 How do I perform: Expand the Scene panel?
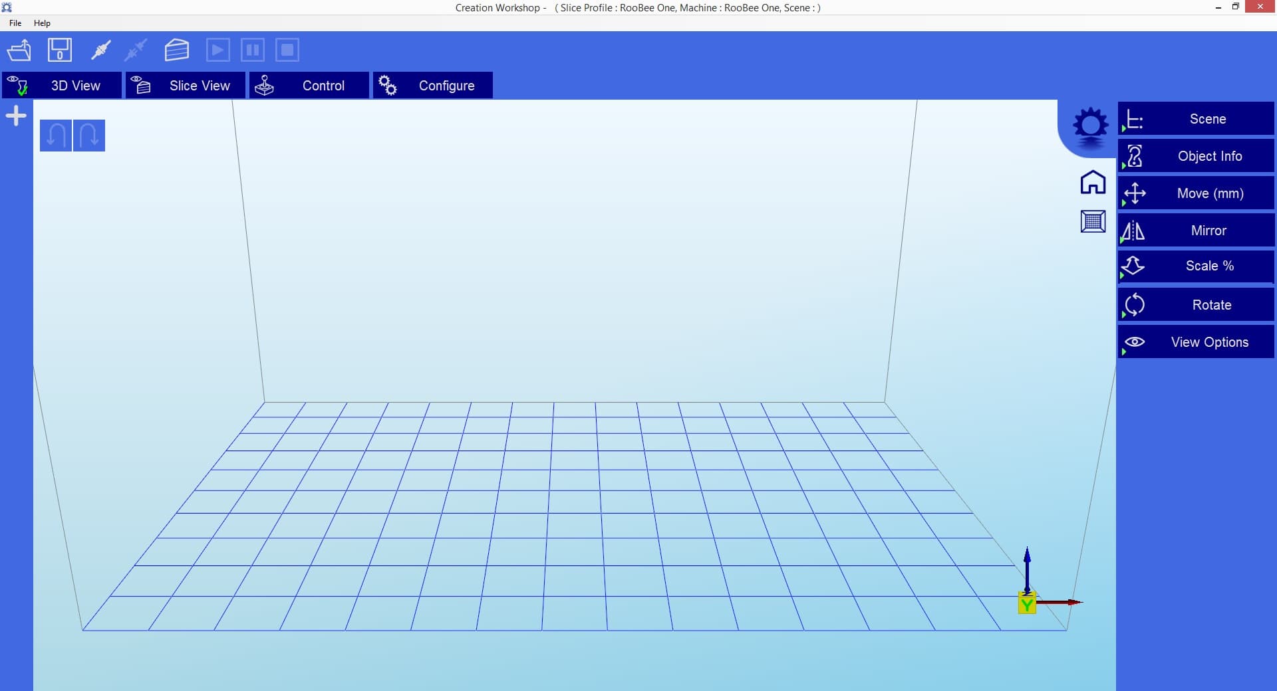click(x=1195, y=118)
